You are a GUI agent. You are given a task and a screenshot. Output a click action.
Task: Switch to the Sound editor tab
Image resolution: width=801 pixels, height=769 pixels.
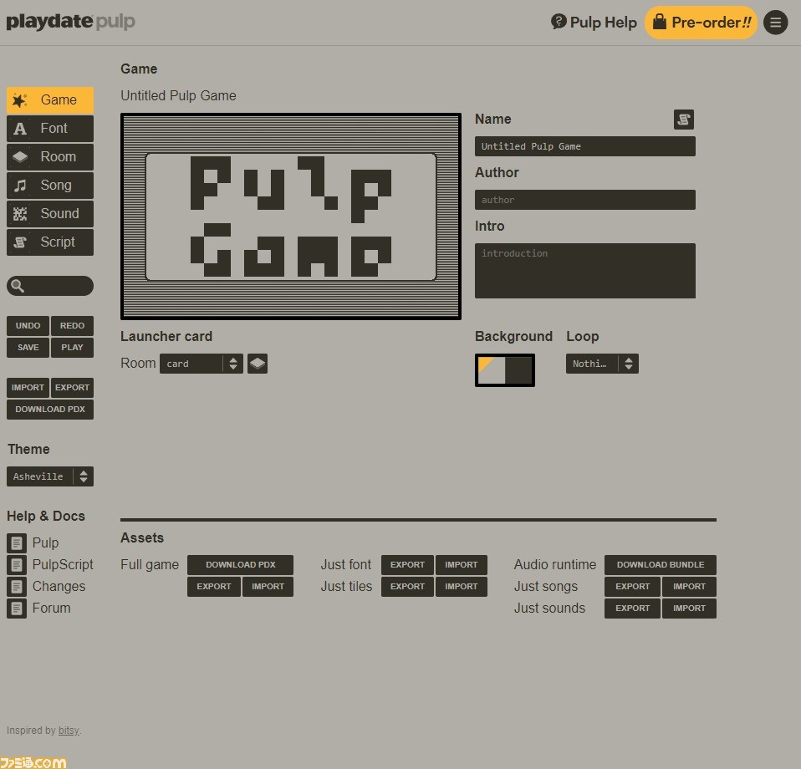[50, 214]
